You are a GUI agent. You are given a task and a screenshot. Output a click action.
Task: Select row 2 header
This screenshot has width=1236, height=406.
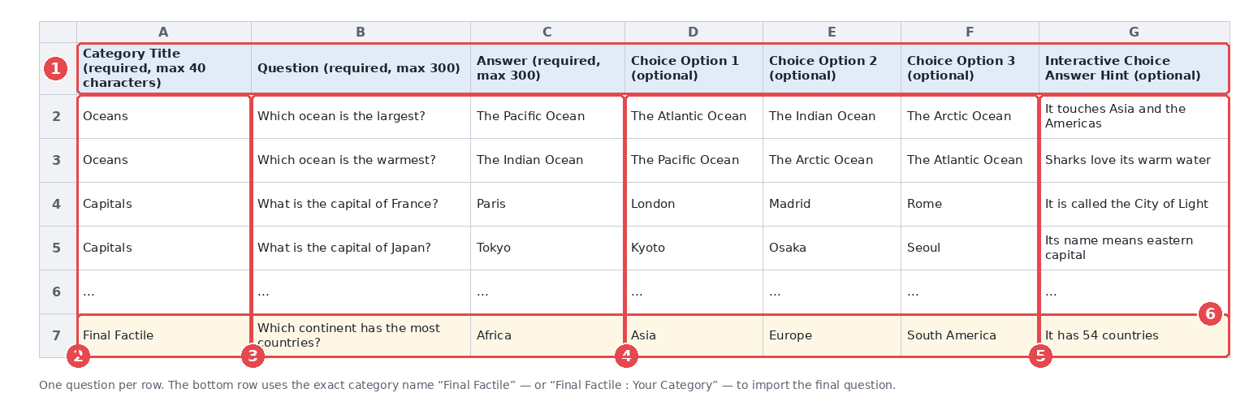coord(58,116)
